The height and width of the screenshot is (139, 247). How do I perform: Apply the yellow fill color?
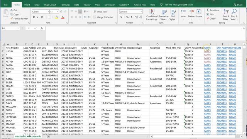tap(56, 17)
